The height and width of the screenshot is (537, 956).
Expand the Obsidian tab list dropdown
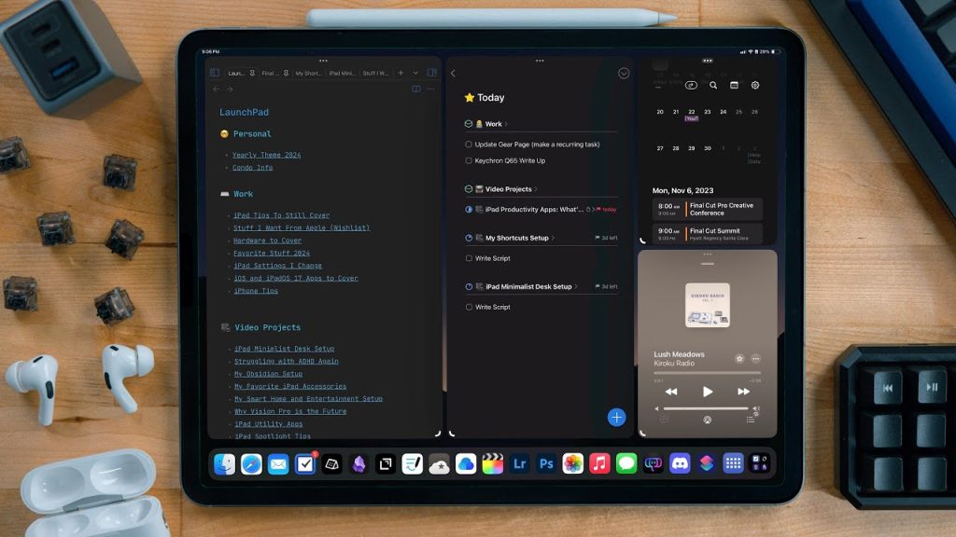tap(415, 73)
